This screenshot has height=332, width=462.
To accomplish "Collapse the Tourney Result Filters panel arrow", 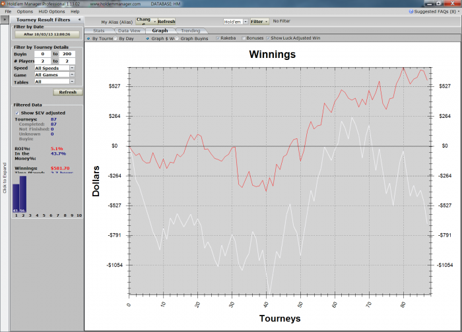I will pyautogui.click(x=80, y=20).
